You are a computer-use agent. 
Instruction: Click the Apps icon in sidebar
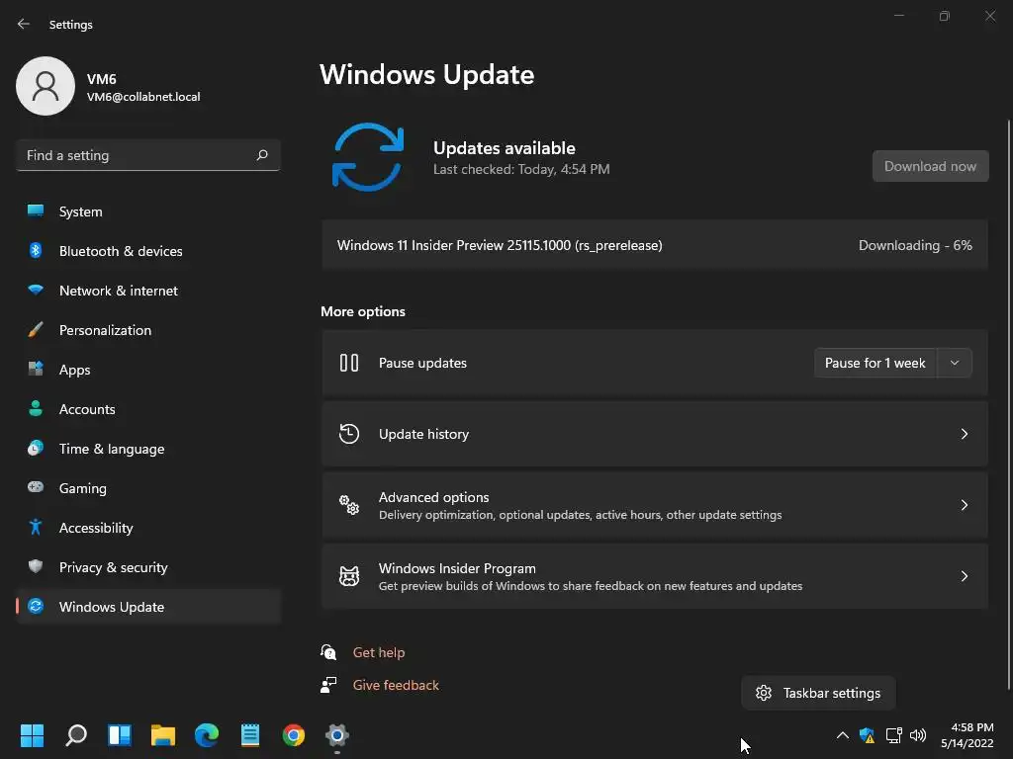[x=36, y=370]
